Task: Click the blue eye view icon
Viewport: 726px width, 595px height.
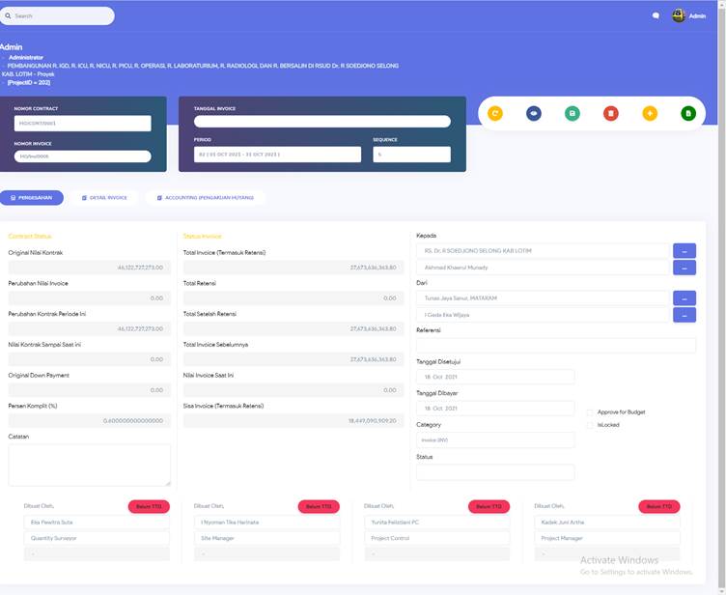Action: (534, 113)
